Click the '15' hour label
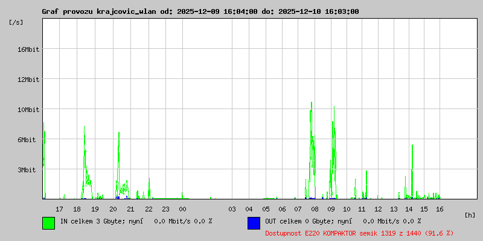 click(x=424, y=209)
